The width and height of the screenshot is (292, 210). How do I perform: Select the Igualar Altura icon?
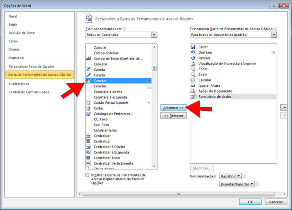click(193, 85)
